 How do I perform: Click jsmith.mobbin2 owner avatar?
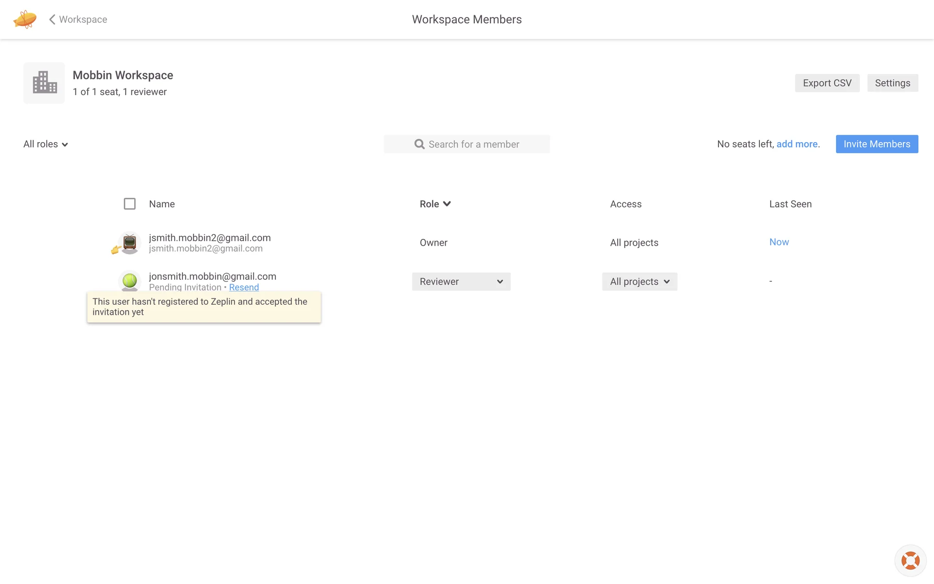coord(129,242)
